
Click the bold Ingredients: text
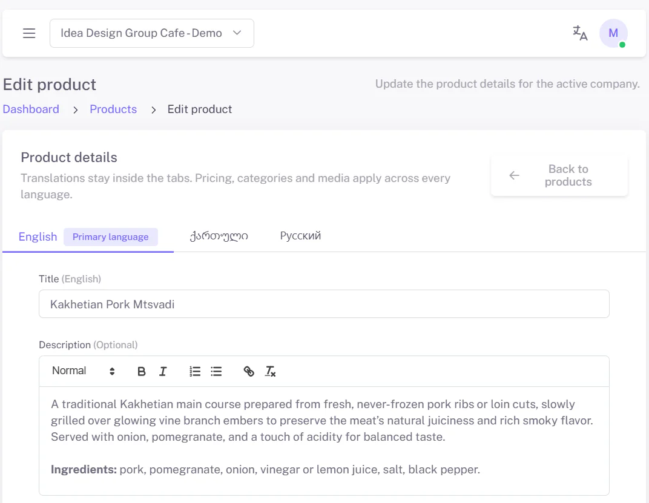[84, 470]
